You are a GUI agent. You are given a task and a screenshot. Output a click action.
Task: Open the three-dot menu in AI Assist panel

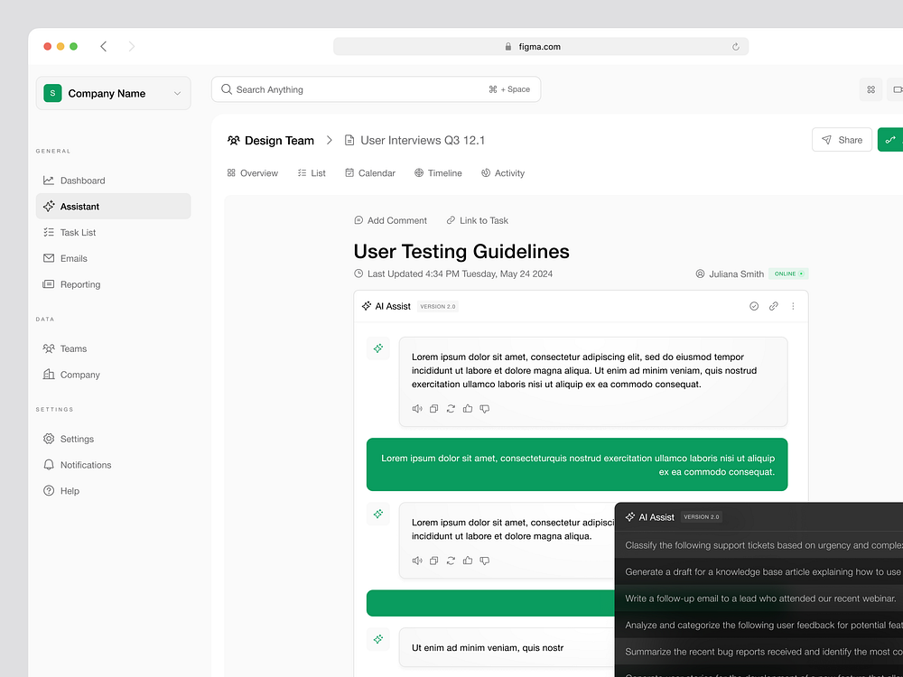(x=793, y=306)
